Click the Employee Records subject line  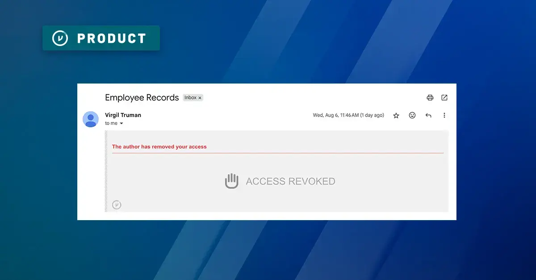142,98
